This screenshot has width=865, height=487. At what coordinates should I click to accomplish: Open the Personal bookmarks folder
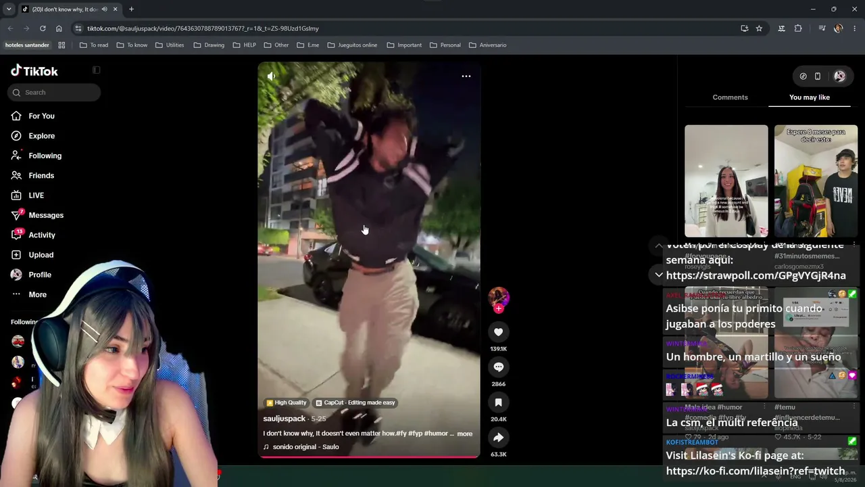[x=445, y=45]
